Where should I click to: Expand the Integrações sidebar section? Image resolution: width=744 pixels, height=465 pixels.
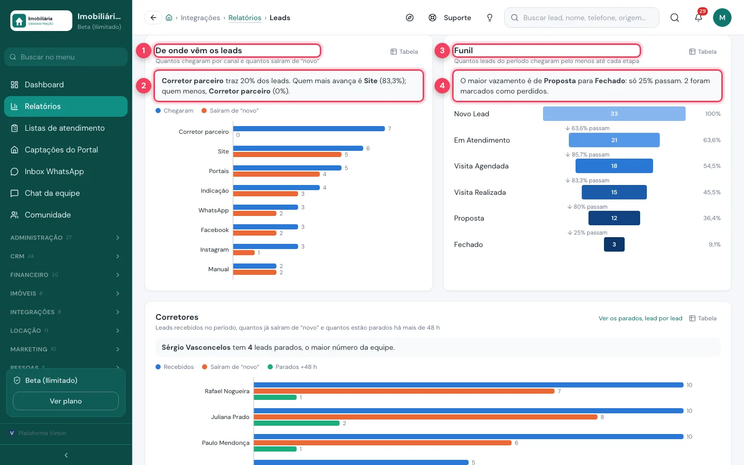pyautogui.click(x=66, y=312)
